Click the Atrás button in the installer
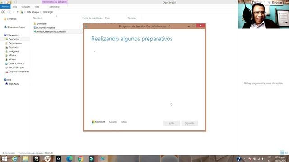This screenshot has height=162, width=289. [172, 123]
